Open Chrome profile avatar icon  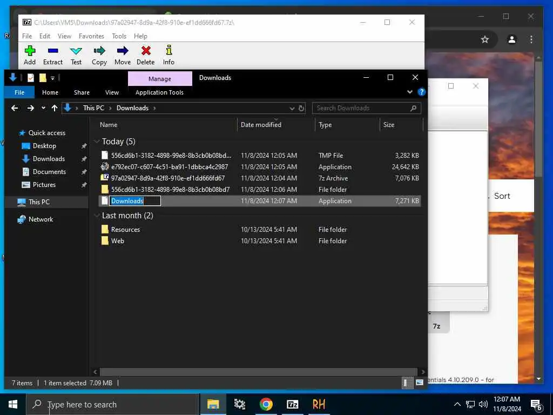pos(512,39)
